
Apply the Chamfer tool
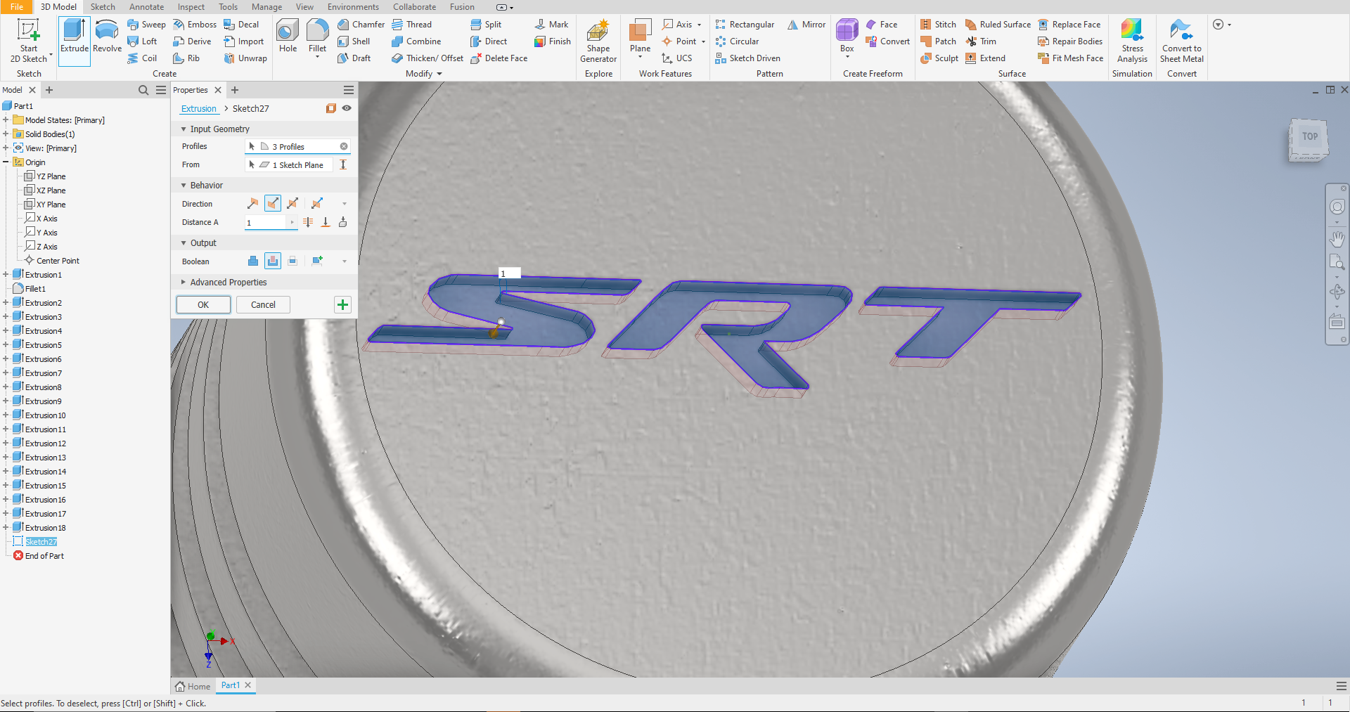pos(361,25)
